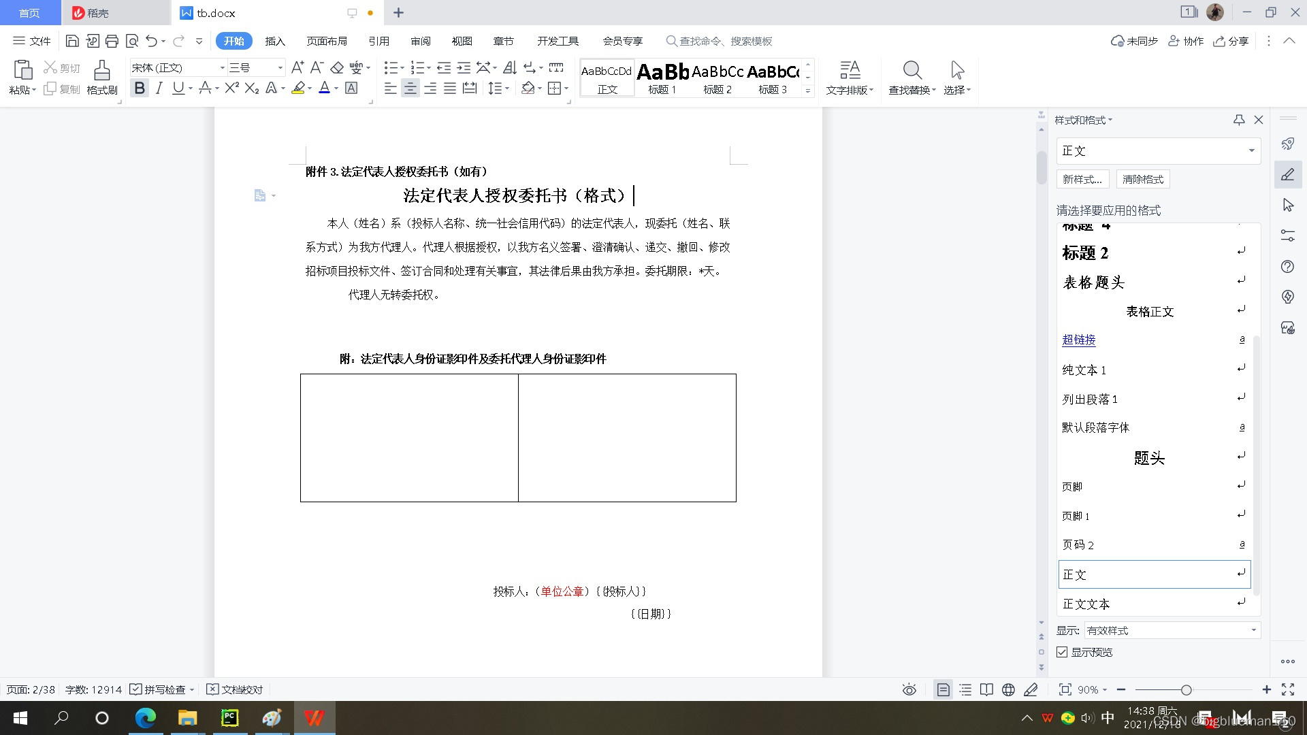Screen dimensions: 1307x735
Task: Open font color swatch (red A)
Action: tap(324, 88)
